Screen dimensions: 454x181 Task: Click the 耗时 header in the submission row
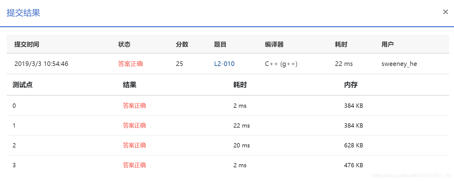click(x=341, y=44)
